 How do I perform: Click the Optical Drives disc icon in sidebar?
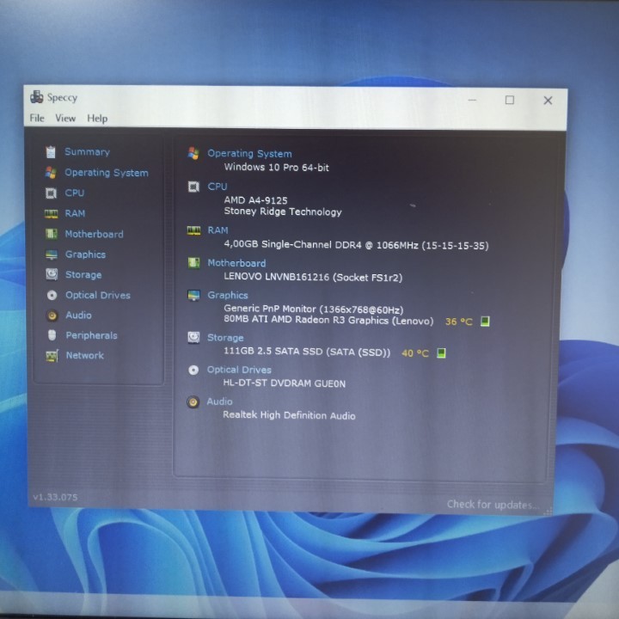52,295
